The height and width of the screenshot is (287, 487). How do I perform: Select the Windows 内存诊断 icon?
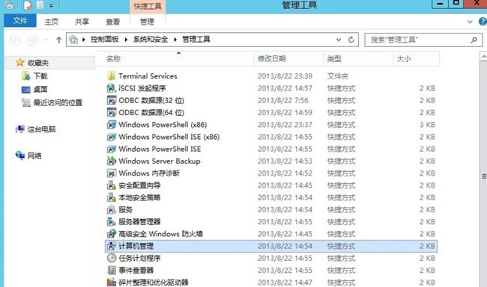coord(111,173)
